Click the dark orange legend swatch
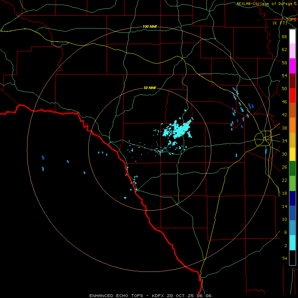 click(292, 110)
